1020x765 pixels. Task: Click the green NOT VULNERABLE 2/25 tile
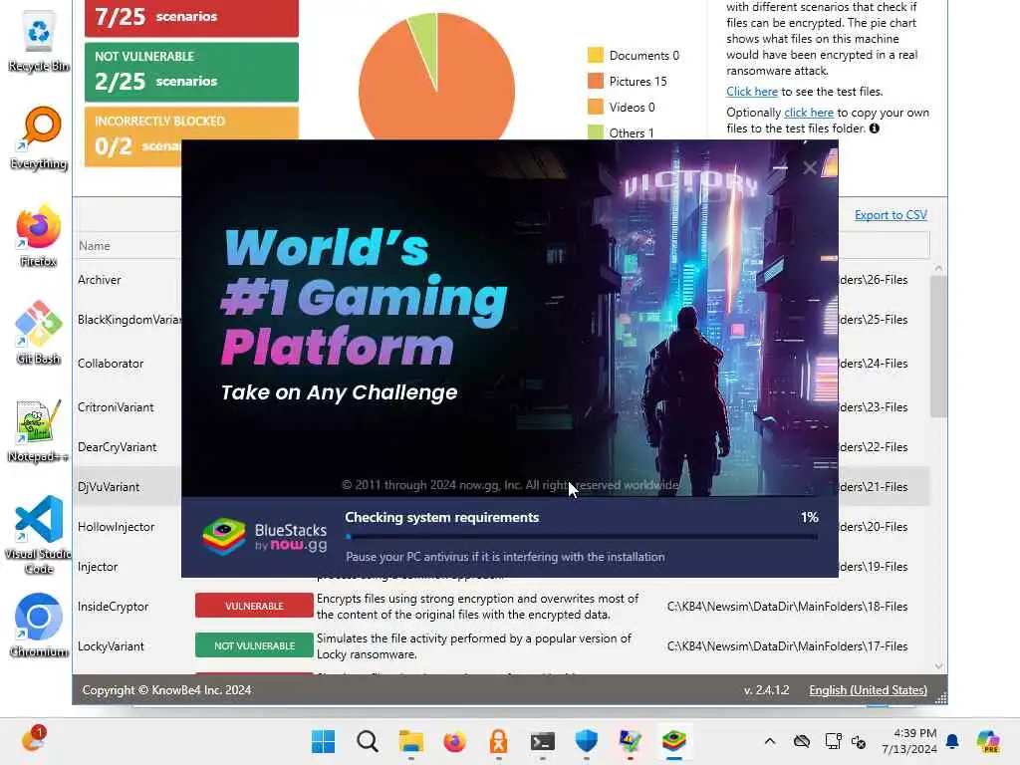[192, 72]
